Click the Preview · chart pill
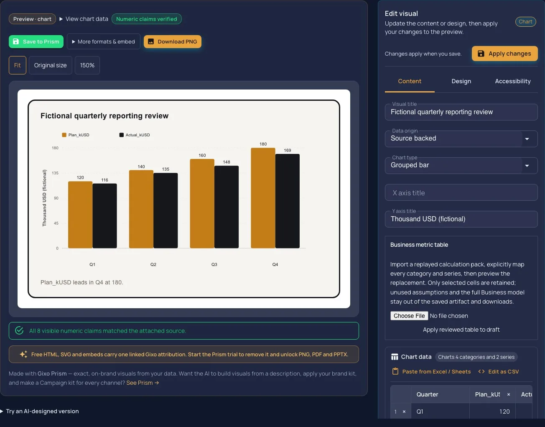The image size is (545, 427). click(32, 19)
